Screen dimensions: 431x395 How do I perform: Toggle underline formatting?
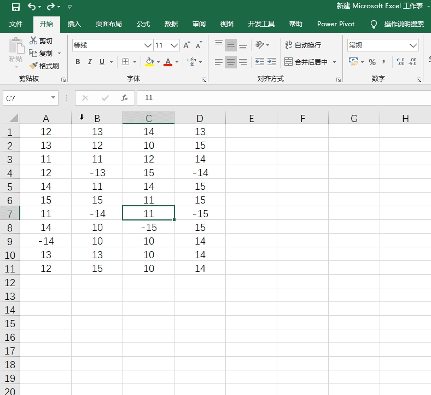pyautogui.click(x=102, y=62)
